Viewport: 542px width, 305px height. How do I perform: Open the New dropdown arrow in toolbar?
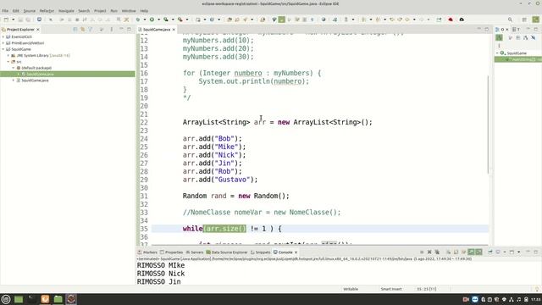coord(14,19)
